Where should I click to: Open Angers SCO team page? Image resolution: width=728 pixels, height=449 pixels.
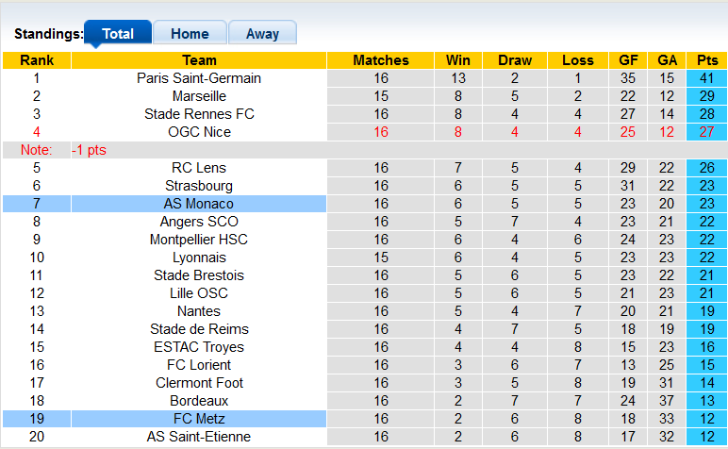coord(199,222)
